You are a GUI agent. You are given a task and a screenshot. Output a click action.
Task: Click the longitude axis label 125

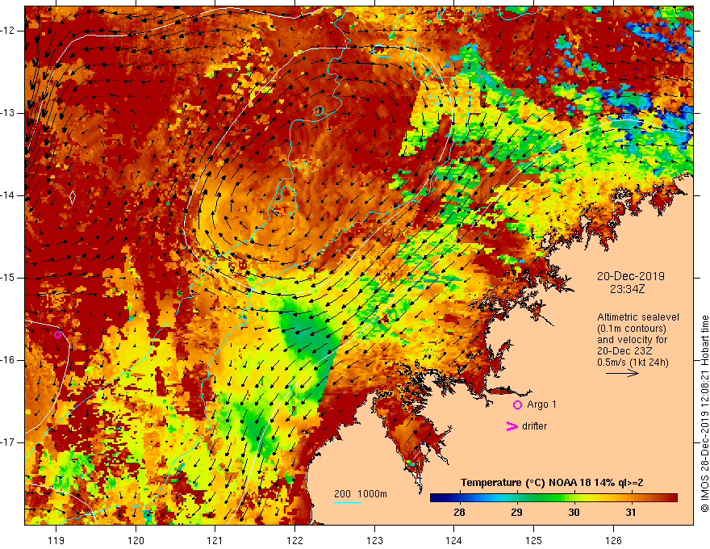tap(534, 540)
